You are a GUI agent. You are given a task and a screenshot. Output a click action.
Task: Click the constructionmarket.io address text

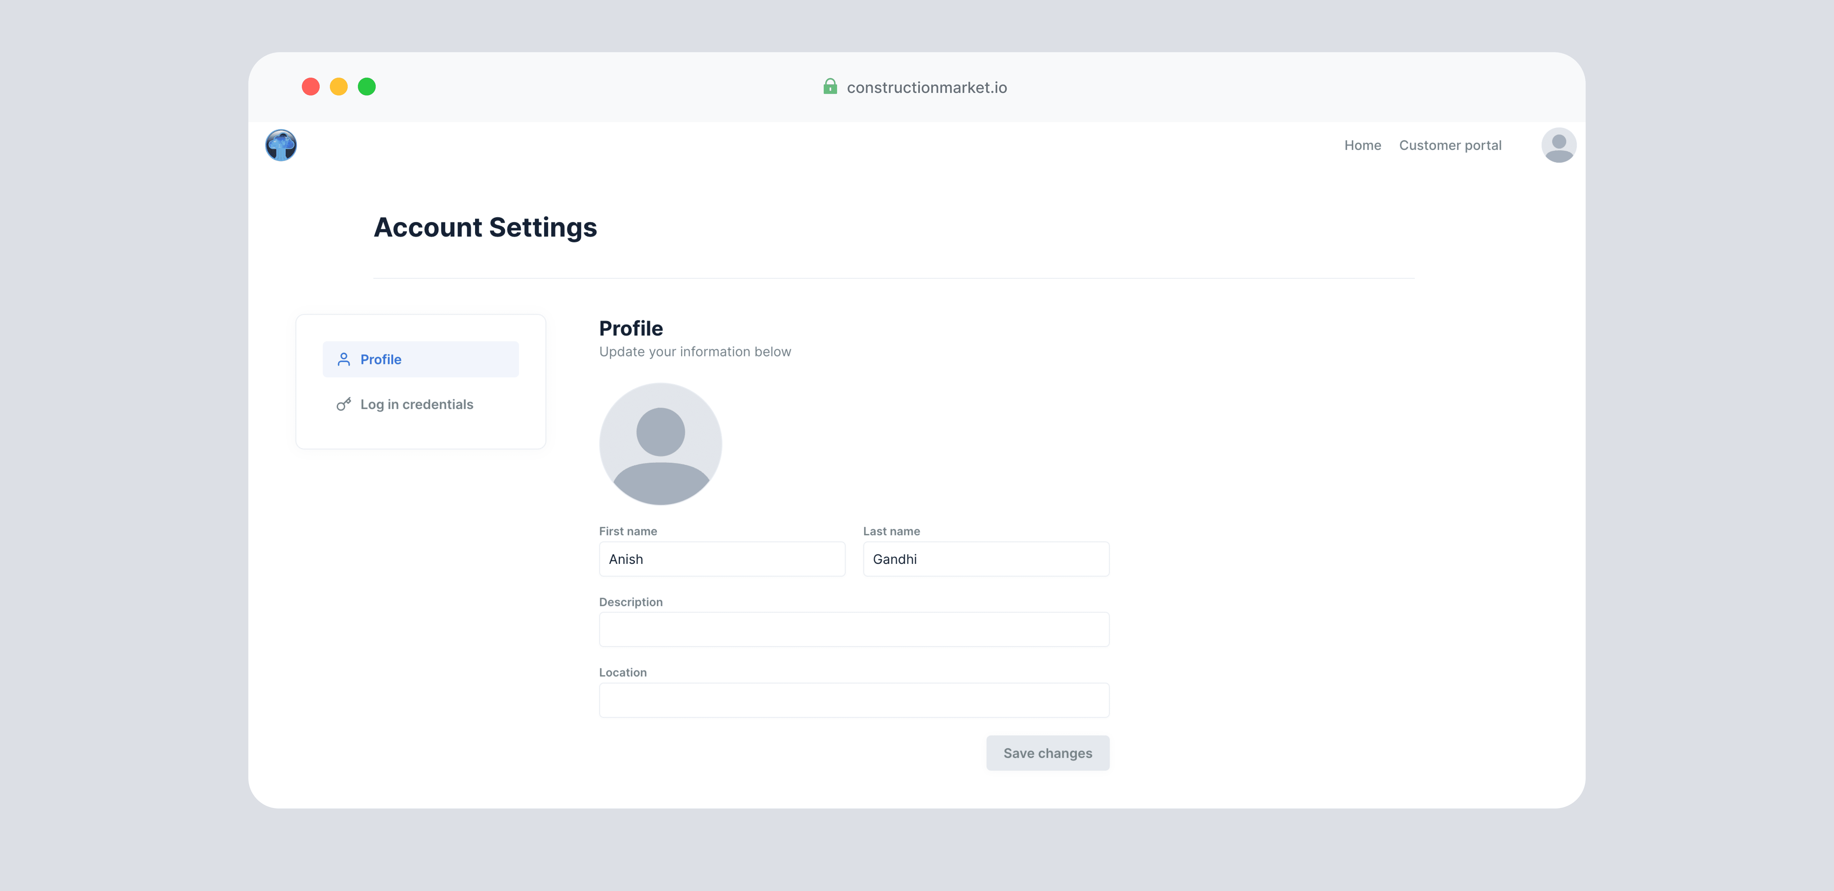tap(927, 88)
